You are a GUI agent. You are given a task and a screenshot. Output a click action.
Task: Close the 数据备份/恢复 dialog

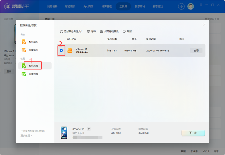coord(204,25)
